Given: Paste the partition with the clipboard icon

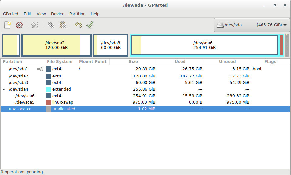Looking at the screenshot, I should [63, 25].
